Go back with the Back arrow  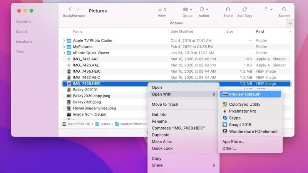tap(70, 9)
